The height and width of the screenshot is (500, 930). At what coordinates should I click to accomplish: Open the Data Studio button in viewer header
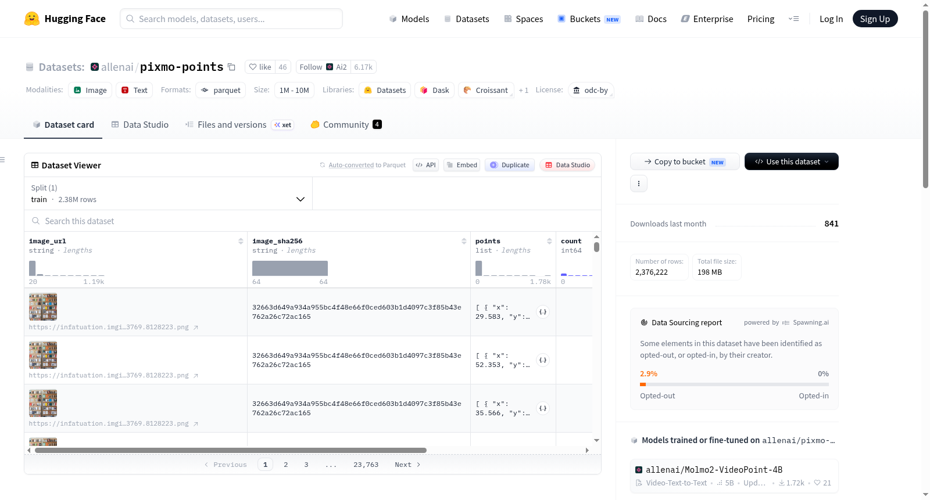click(x=567, y=165)
